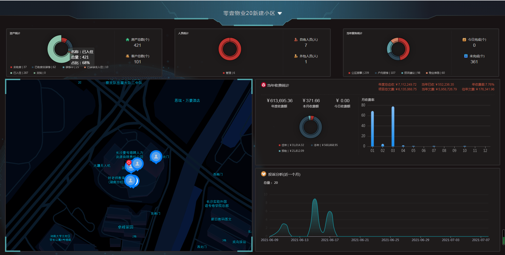Click the 自有人员 person icon
Screen dimensions: 505x255
296,40
